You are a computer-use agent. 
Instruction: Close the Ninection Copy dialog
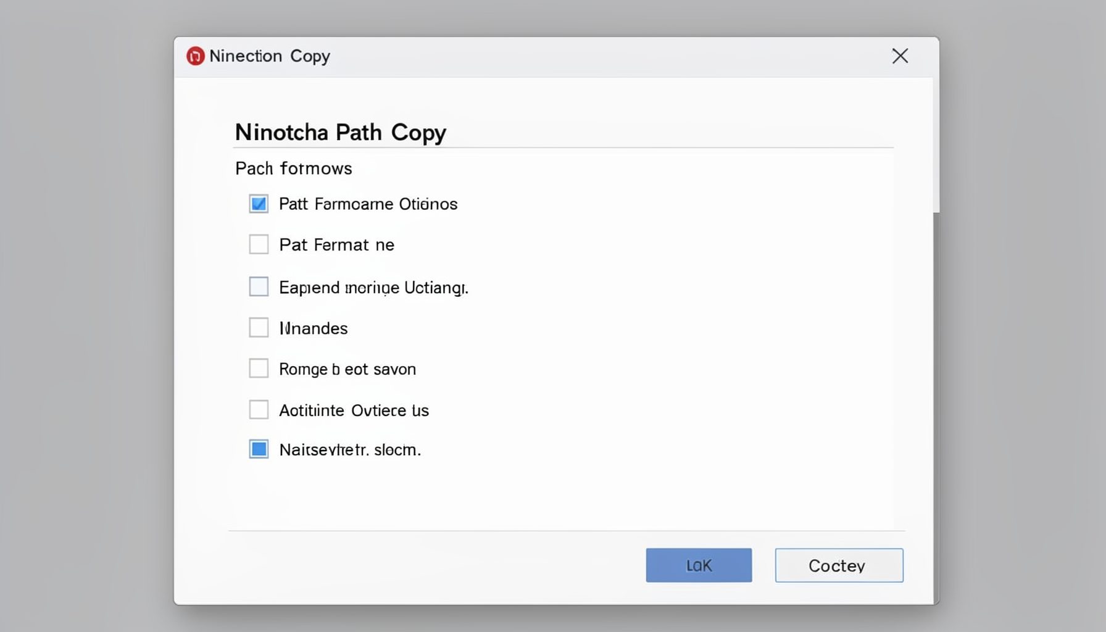point(900,56)
